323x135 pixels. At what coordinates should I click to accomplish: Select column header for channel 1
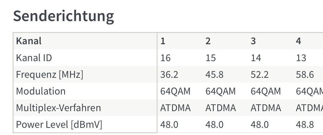(x=163, y=41)
